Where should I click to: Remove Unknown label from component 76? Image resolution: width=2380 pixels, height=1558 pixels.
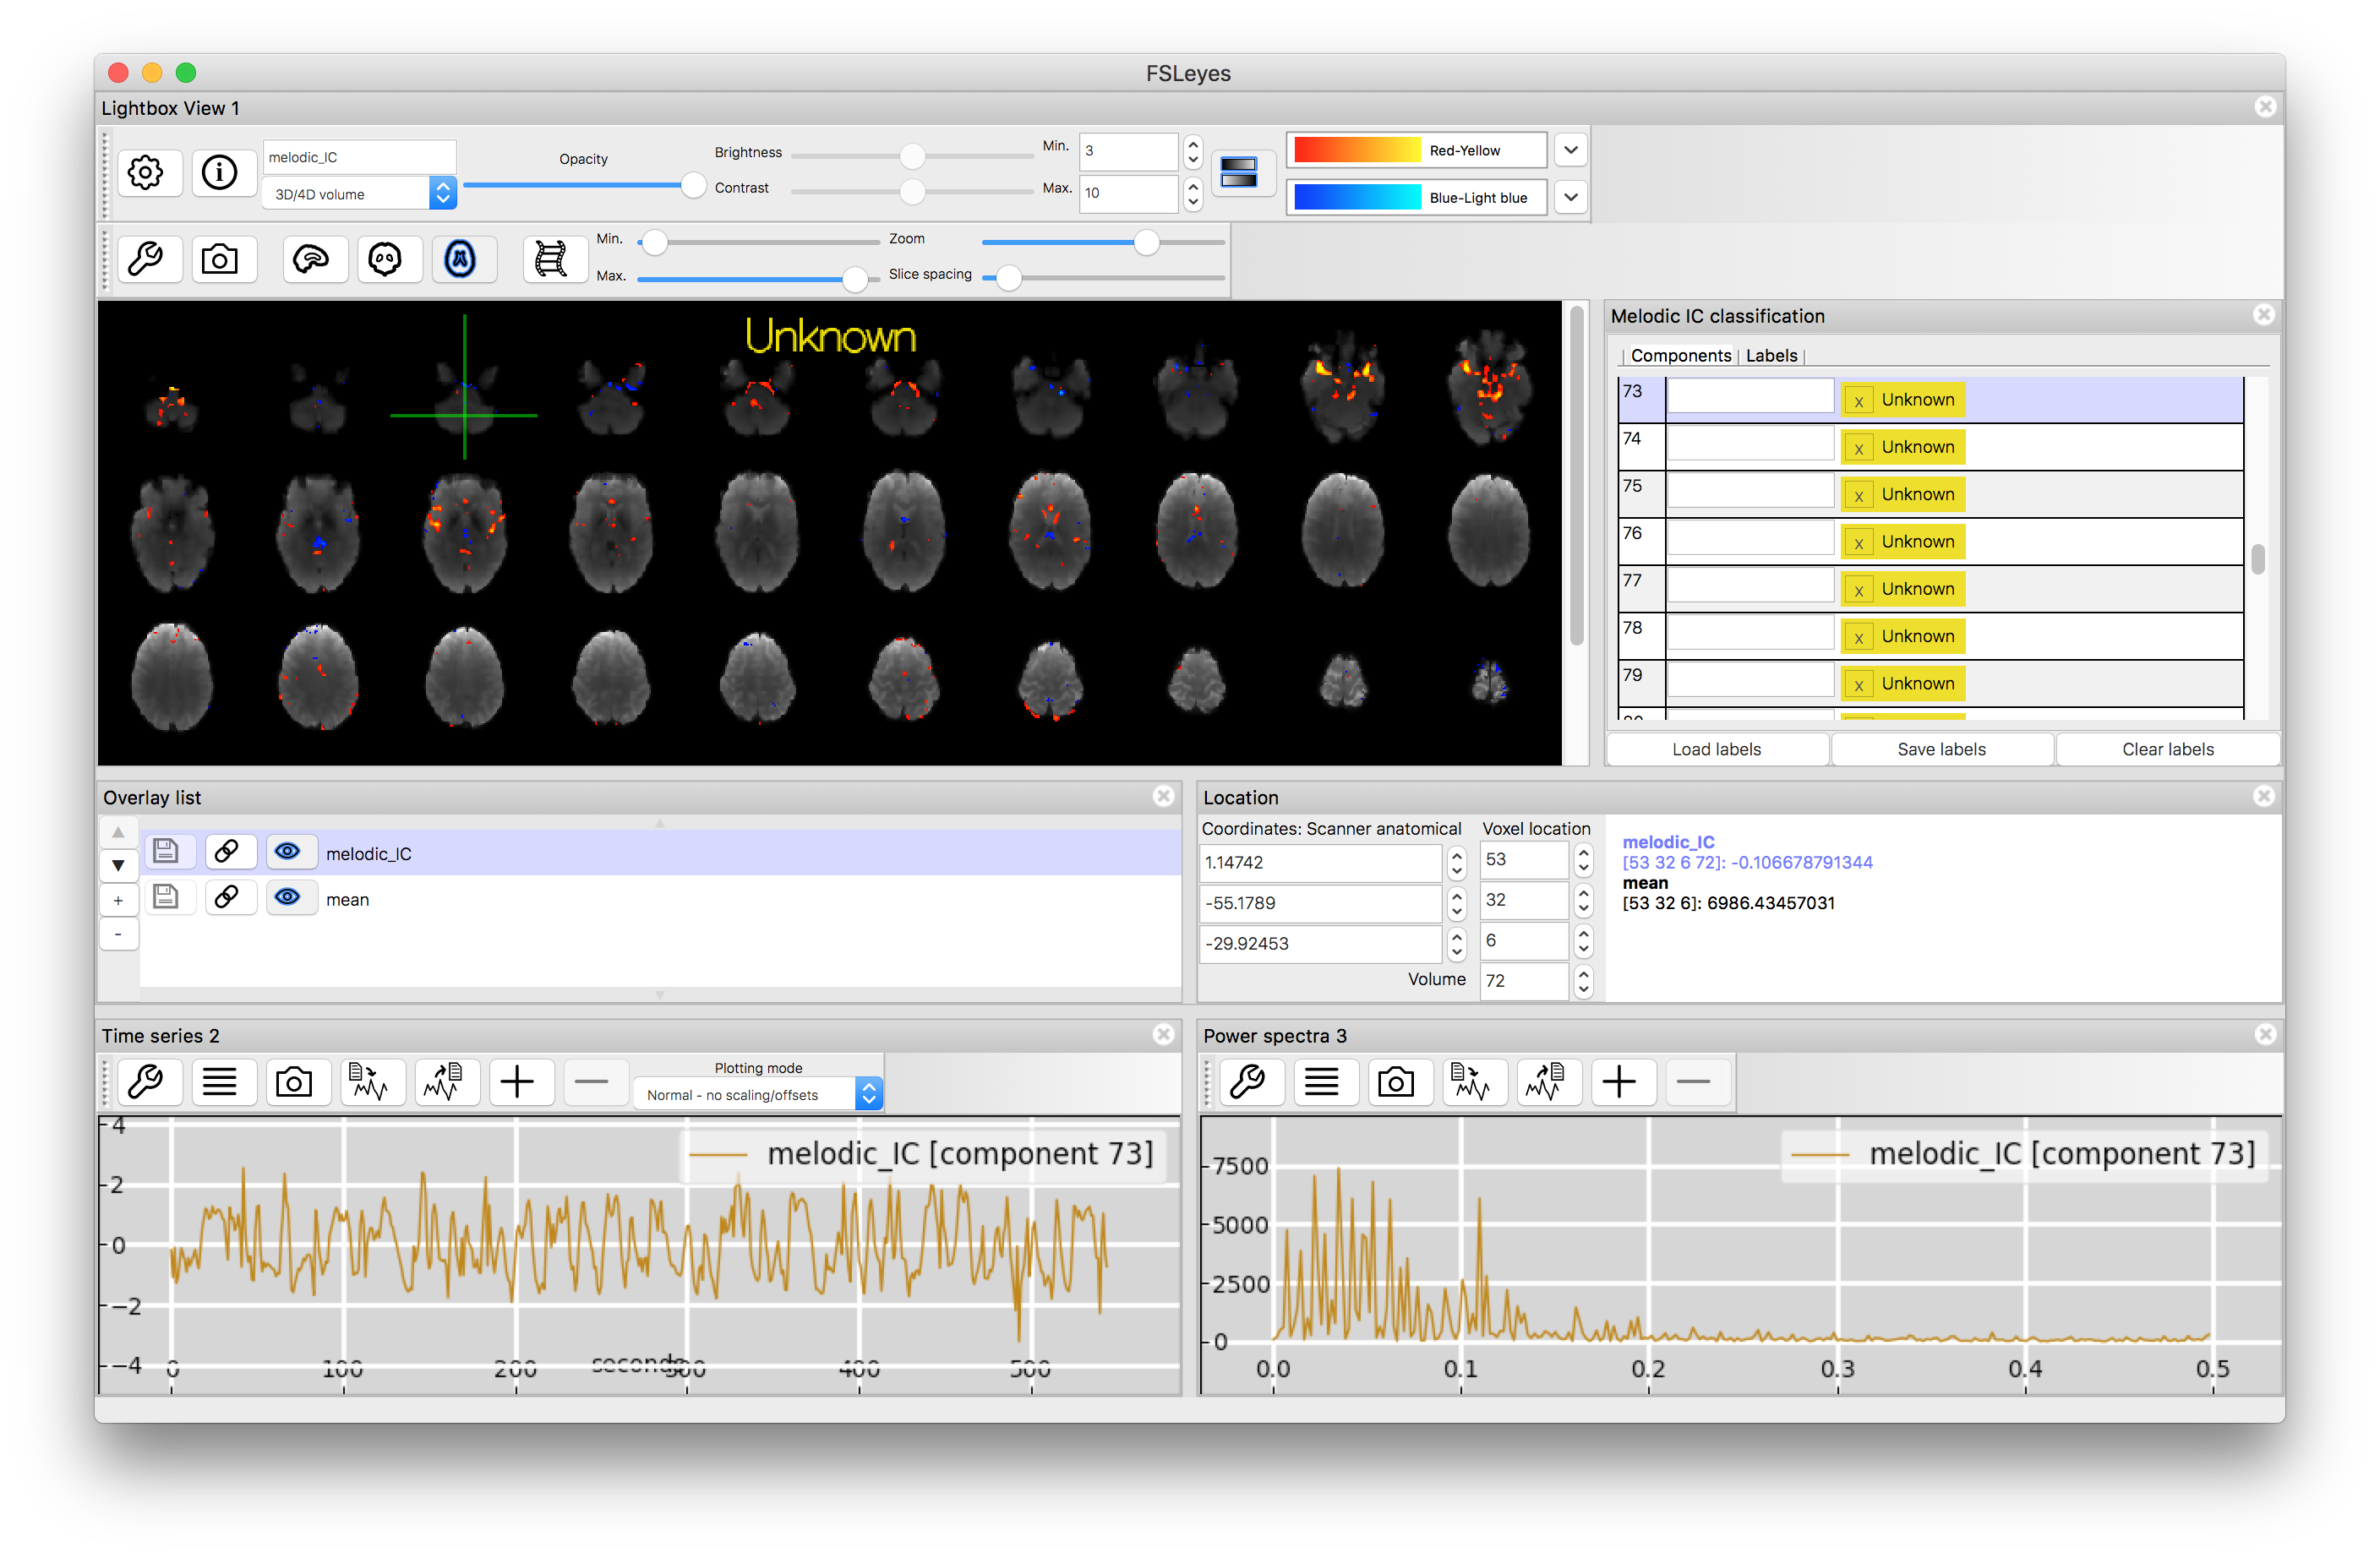1858,543
